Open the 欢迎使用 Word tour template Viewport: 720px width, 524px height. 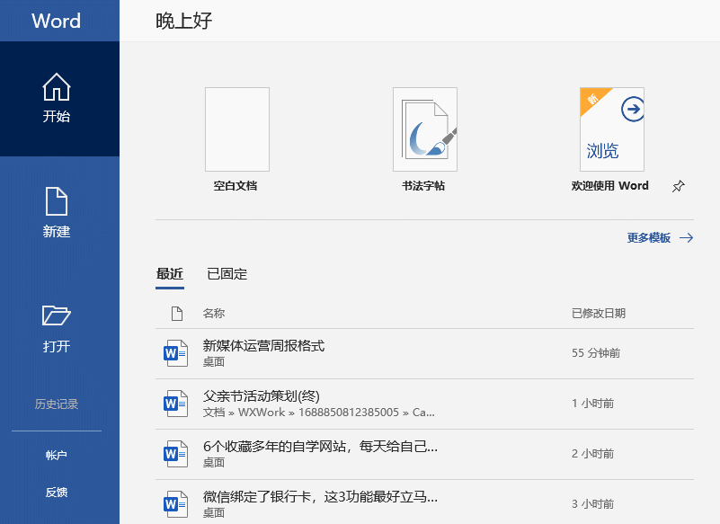611,129
